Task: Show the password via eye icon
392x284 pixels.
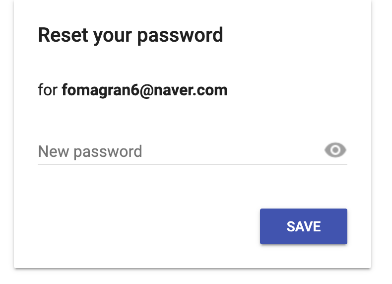Action: (x=335, y=150)
